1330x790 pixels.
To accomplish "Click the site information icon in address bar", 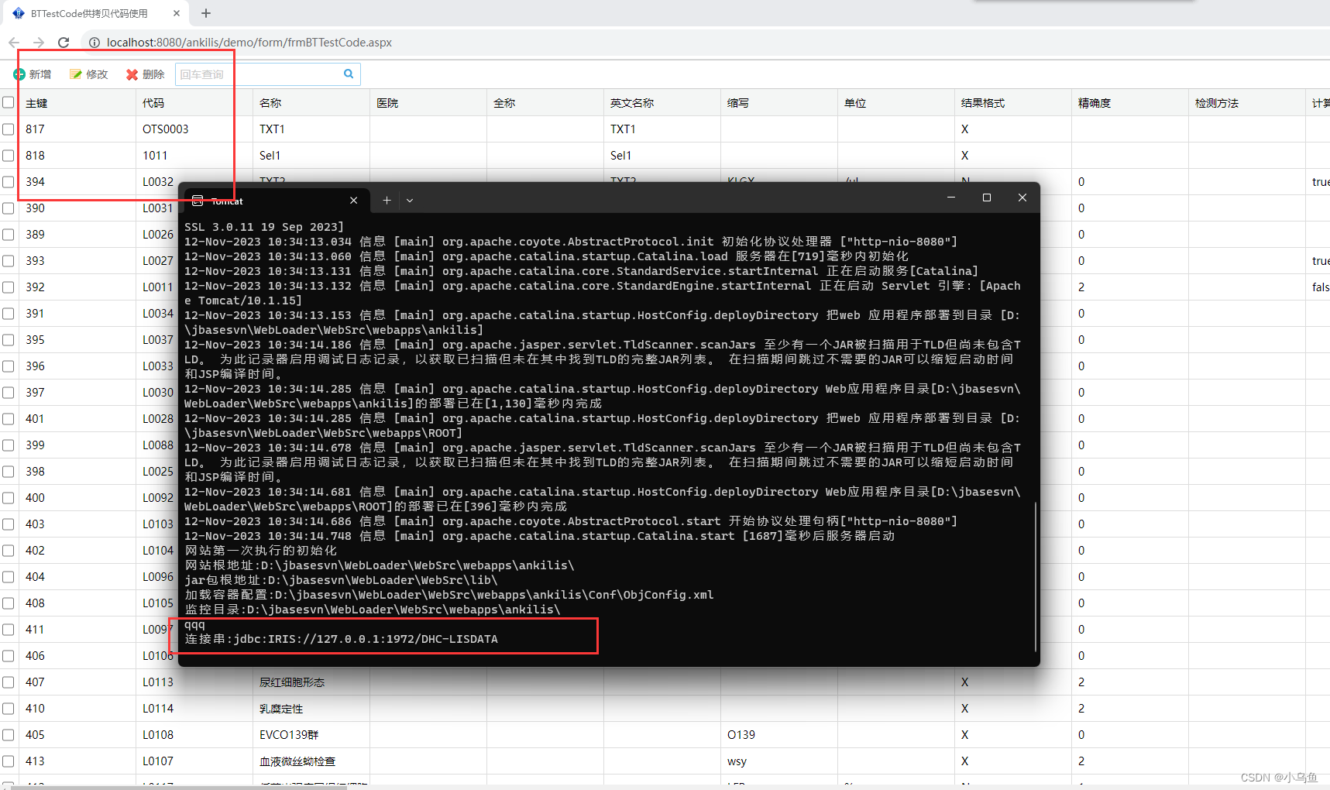I will pos(95,43).
